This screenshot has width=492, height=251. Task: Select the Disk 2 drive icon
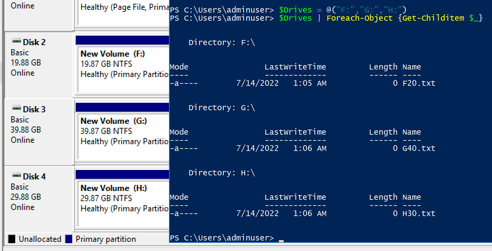16,41
